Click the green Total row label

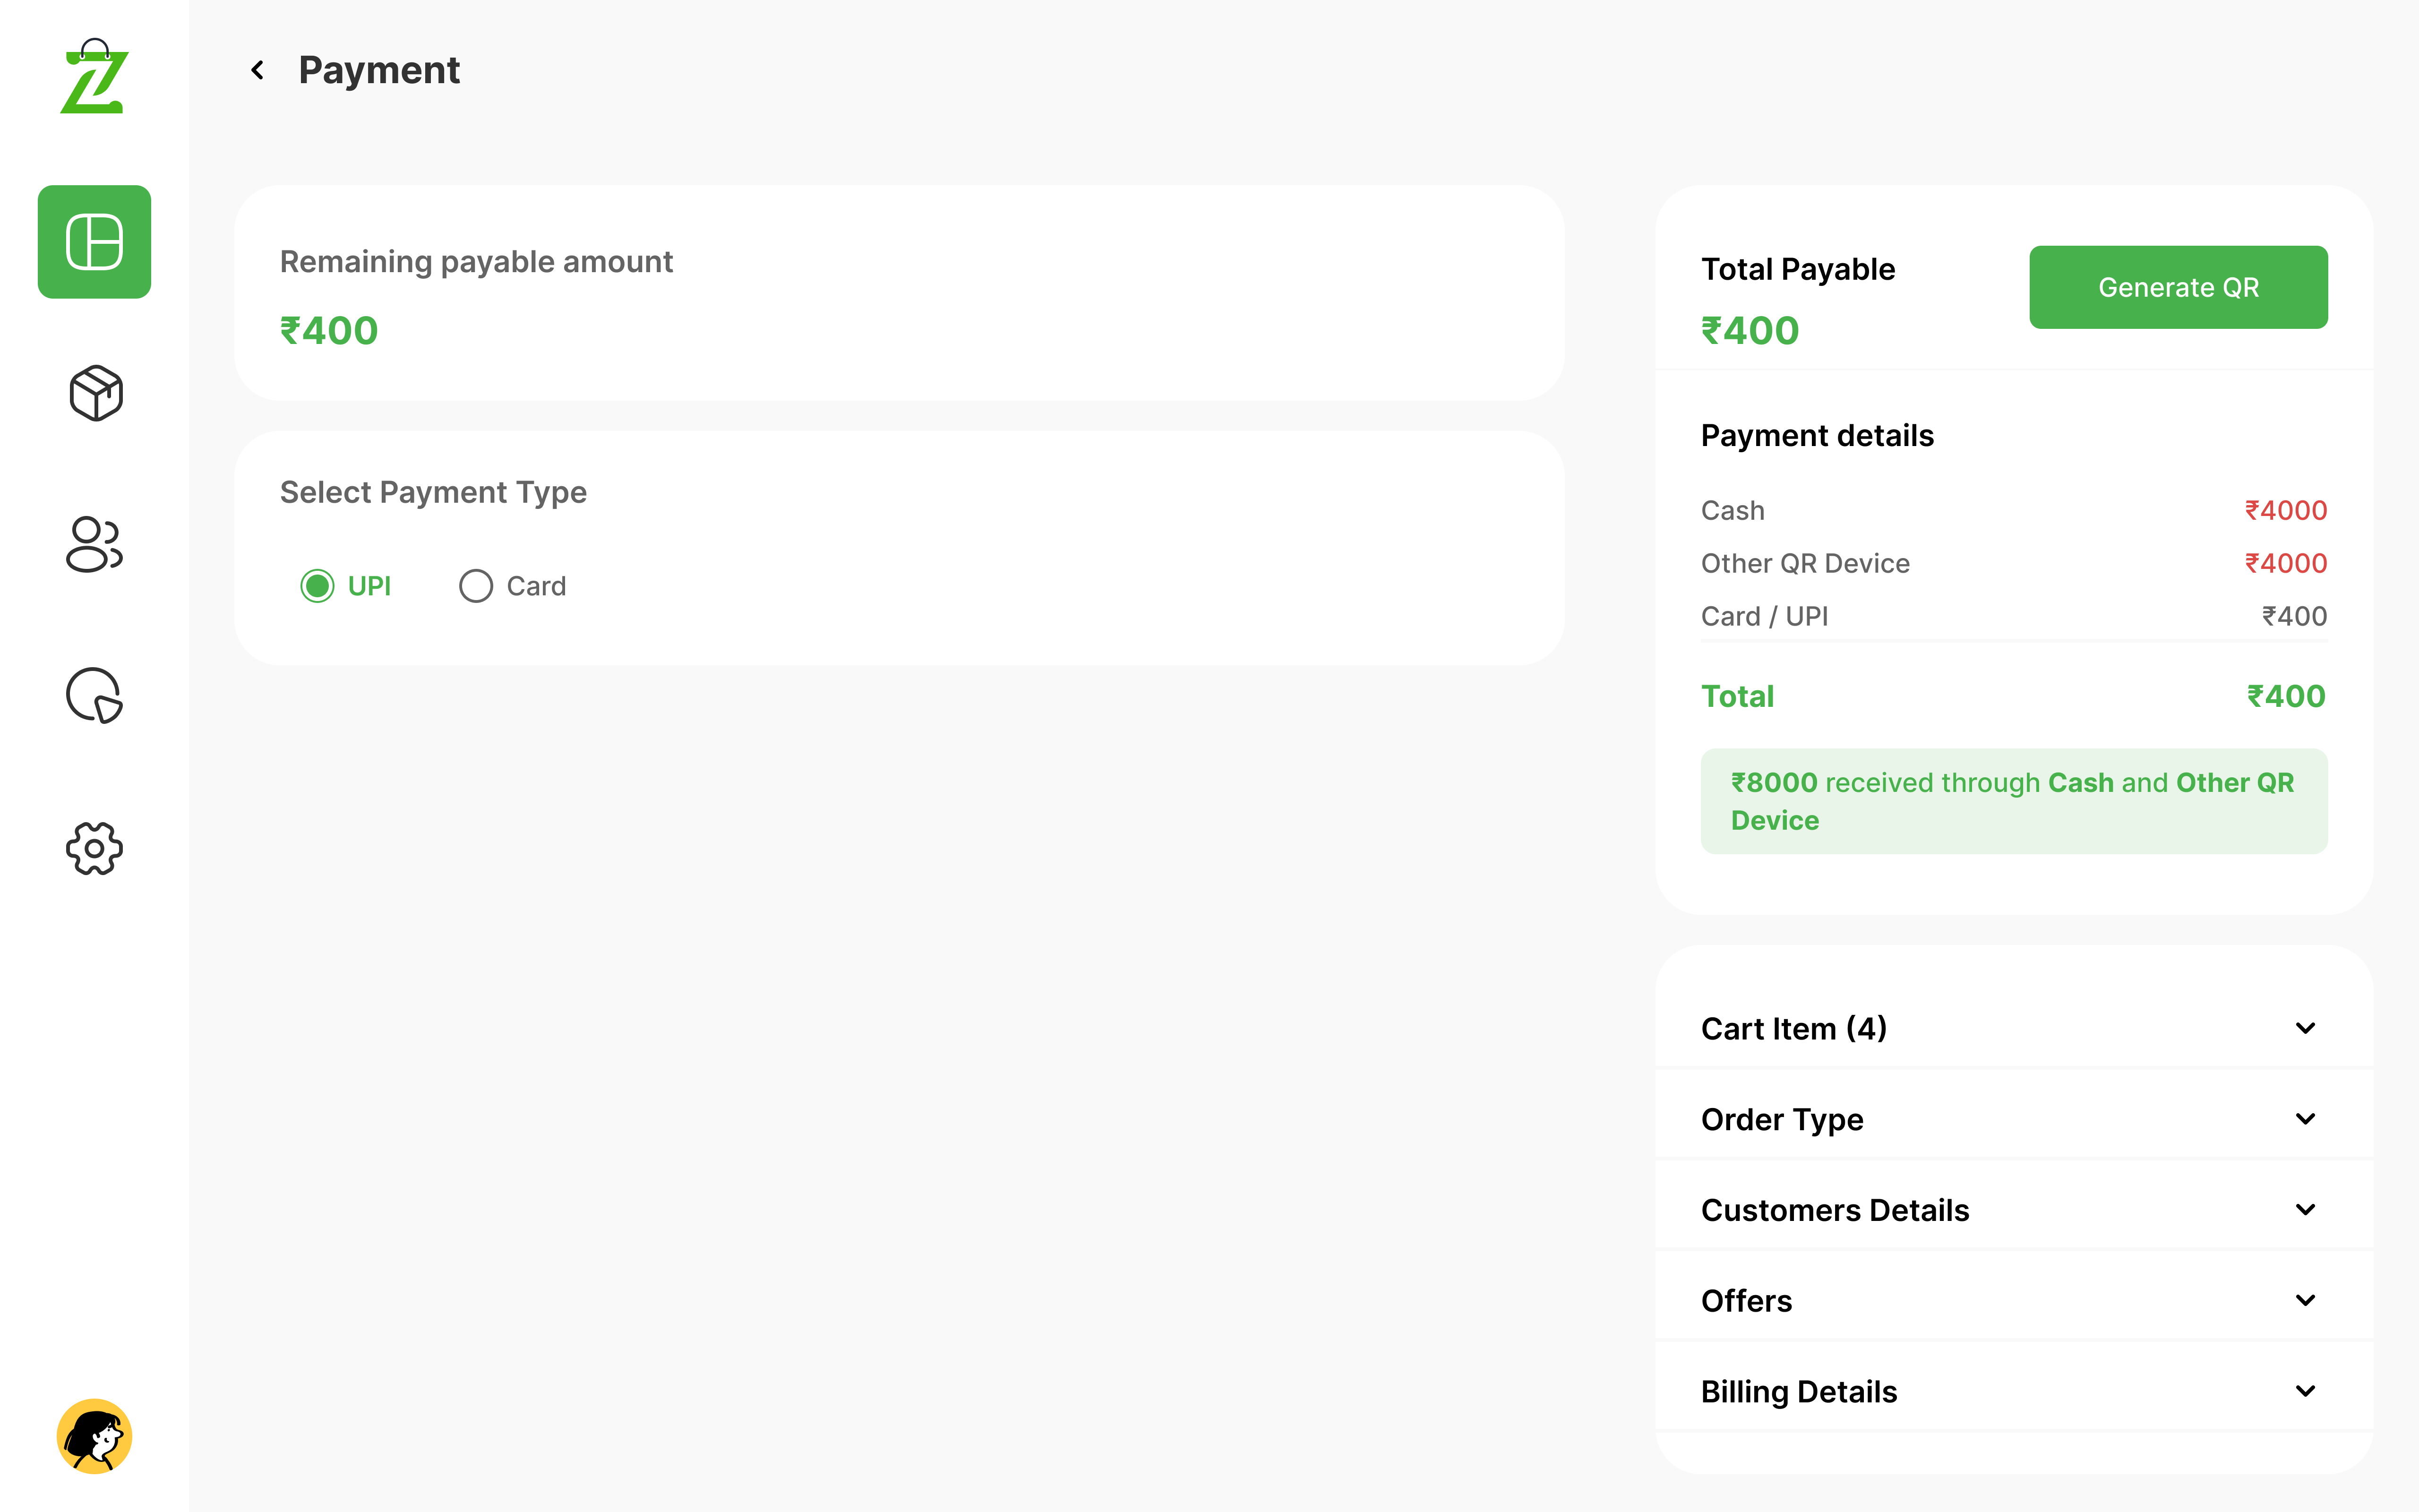pos(1737,696)
